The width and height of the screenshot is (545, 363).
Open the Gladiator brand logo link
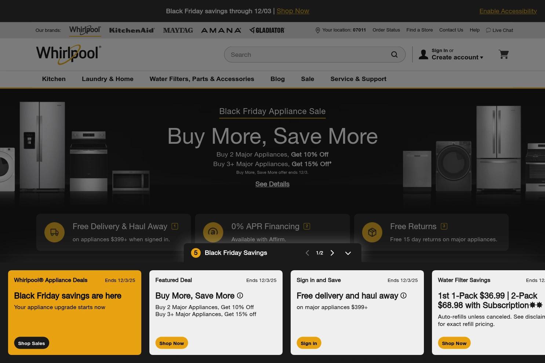coord(267,30)
